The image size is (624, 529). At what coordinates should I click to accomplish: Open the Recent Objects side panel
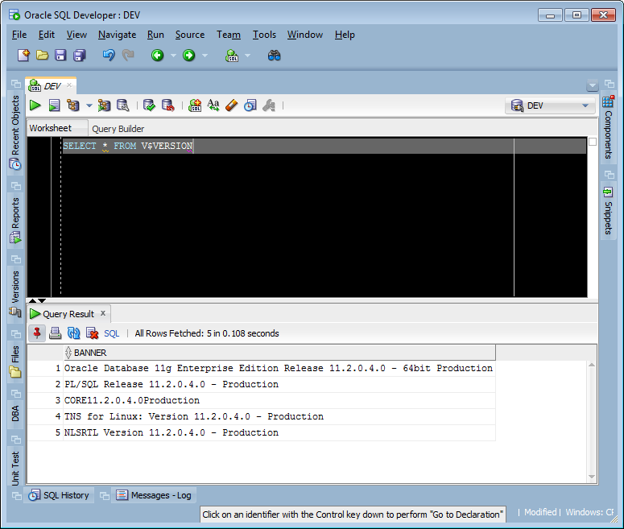click(x=15, y=132)
